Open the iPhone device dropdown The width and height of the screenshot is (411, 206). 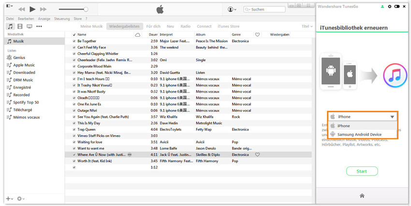(363, 117)
